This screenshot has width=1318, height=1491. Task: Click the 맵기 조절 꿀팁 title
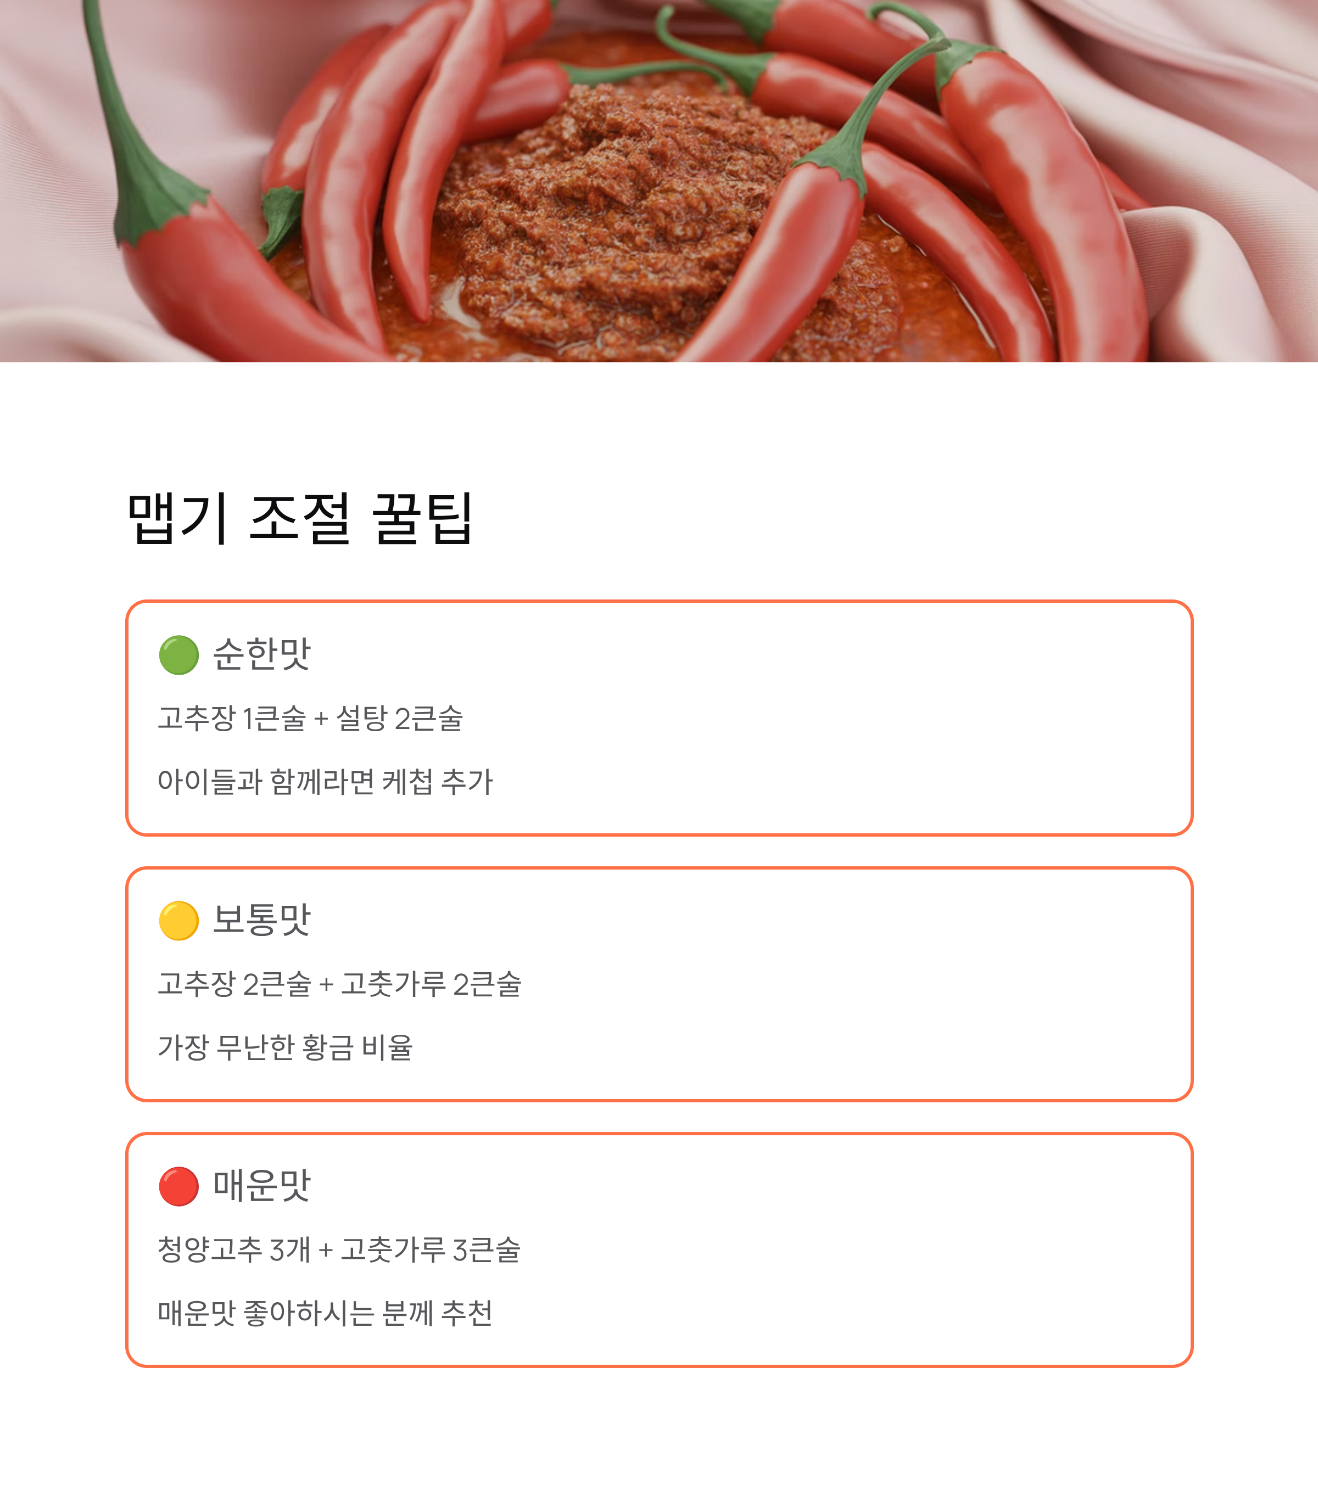tap(301, 519)
